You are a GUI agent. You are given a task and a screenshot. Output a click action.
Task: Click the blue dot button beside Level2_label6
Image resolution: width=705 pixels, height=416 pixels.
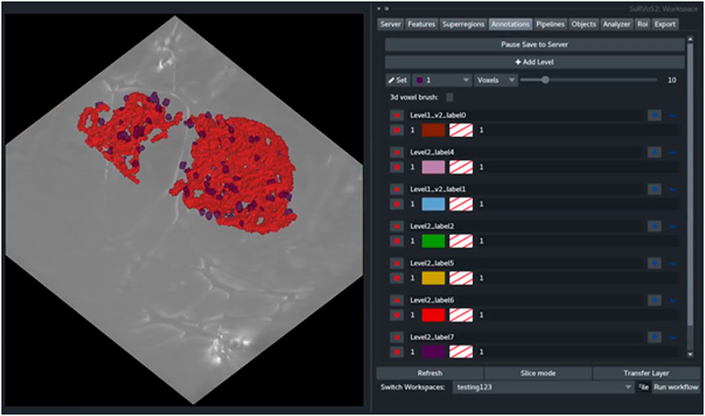pyautogui.click(x=654, y=300)
